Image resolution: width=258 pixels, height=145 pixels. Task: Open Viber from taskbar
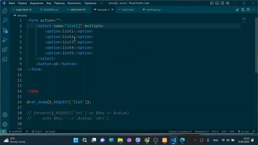pos(138,140)
